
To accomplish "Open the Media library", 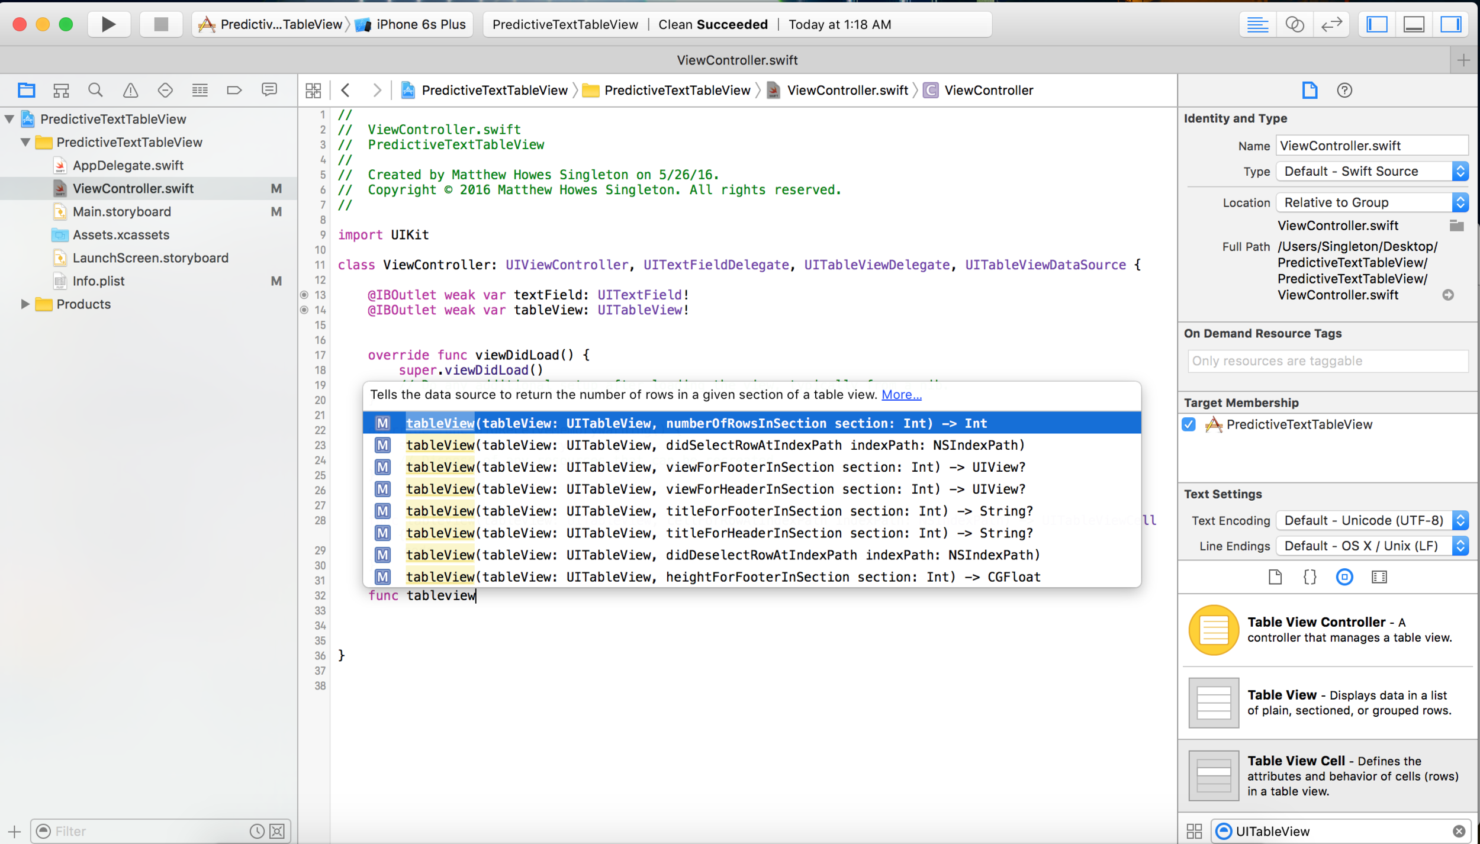I will (1379, 576).
